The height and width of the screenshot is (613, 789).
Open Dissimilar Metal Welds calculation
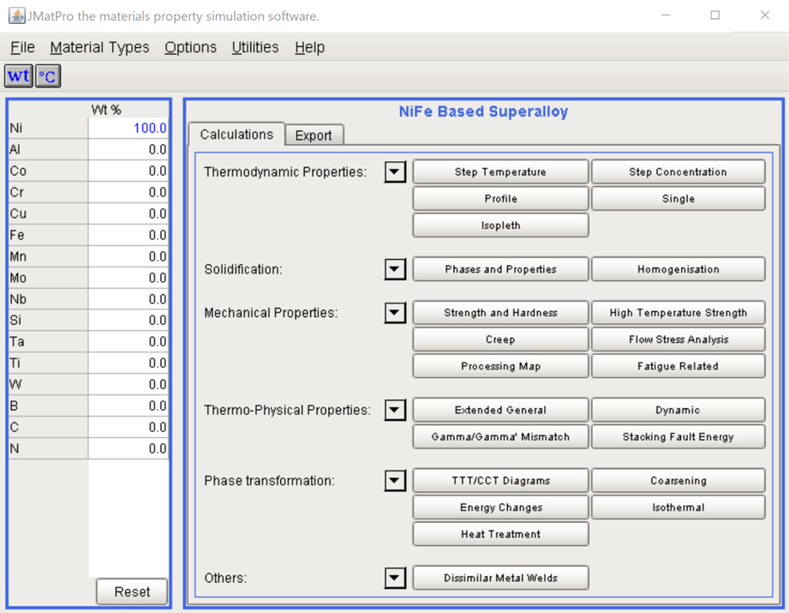tap(500, 578)
